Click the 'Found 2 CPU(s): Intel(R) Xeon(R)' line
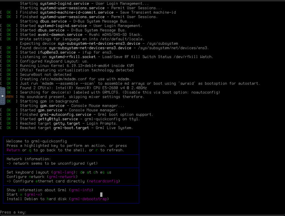Image resolution: width=285 pixels, height=216 pixels. 83,88
